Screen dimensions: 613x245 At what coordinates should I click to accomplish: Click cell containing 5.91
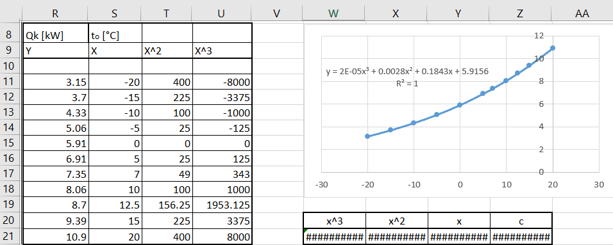[x=56, y=143]
